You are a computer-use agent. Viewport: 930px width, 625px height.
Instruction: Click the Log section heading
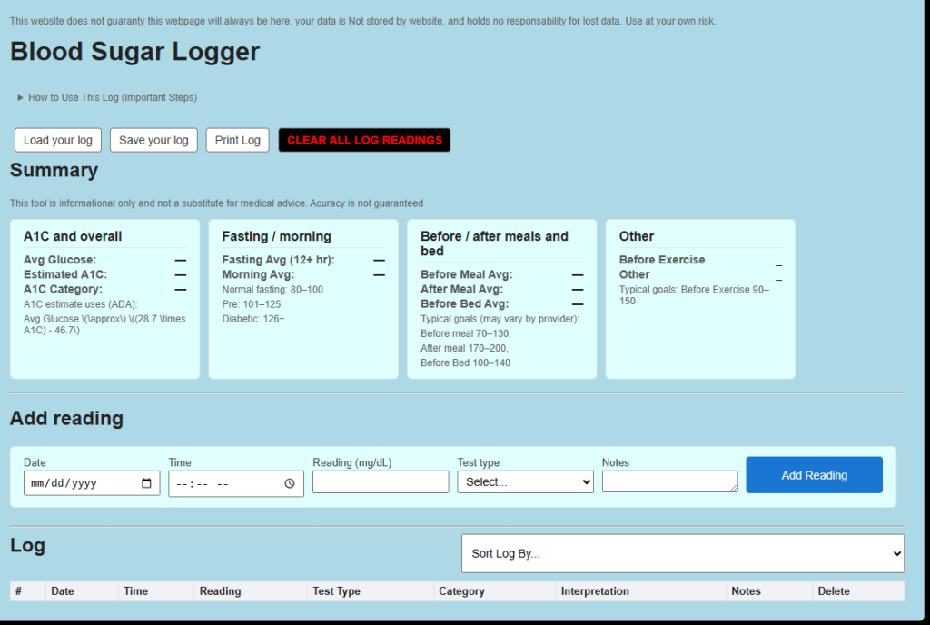point(27,546)
